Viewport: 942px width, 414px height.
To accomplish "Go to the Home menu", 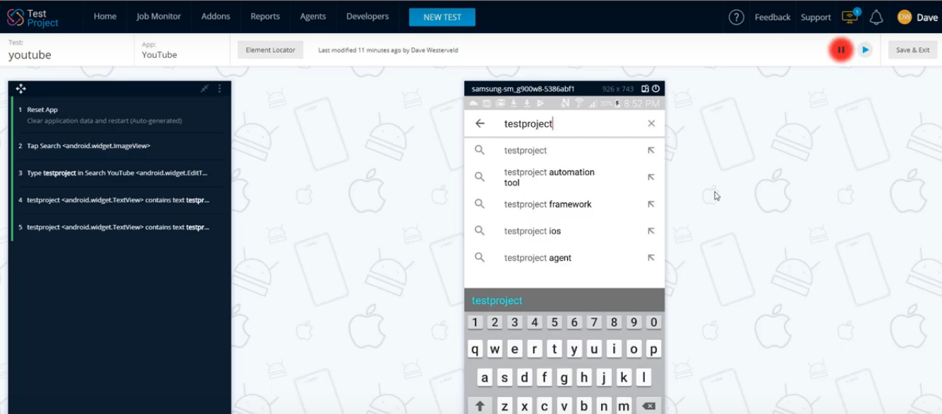I will tap(105, 16).
